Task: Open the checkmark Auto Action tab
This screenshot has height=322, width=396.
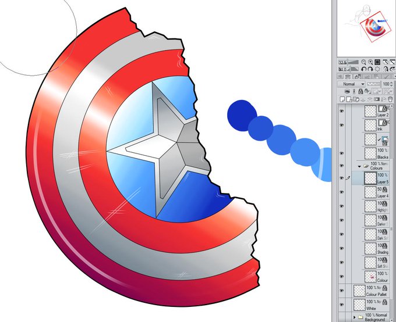Action: (386, 77)
